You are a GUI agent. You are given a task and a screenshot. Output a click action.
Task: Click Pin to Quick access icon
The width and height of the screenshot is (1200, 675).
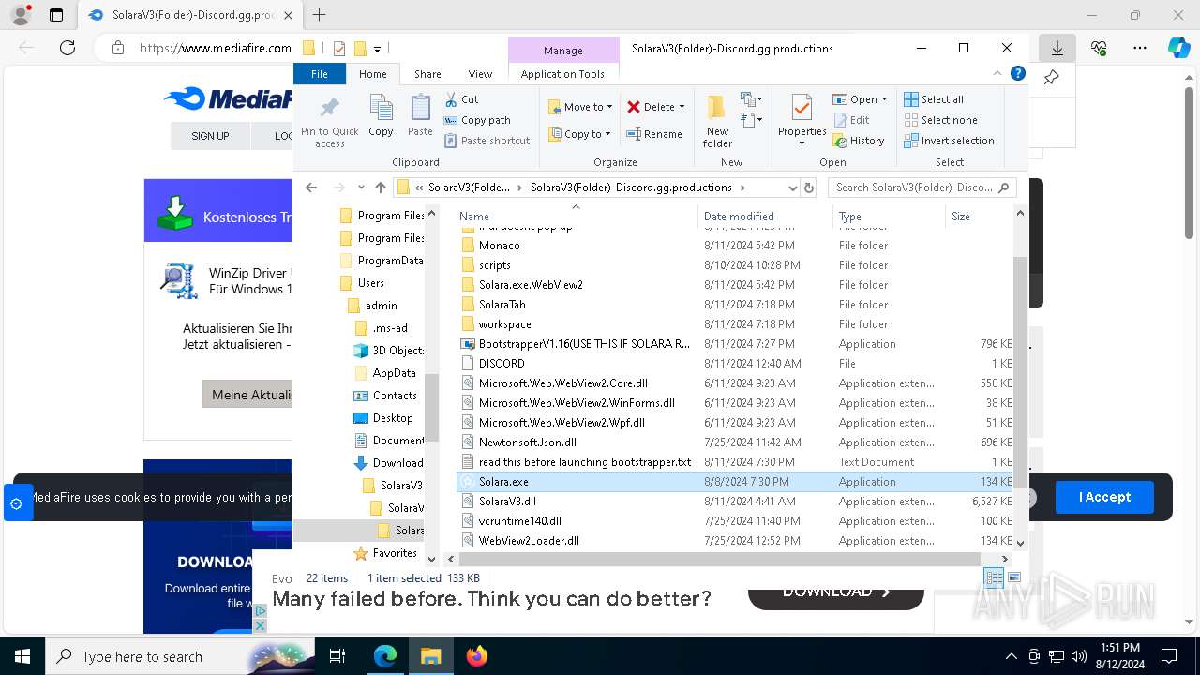click(329, 121)
